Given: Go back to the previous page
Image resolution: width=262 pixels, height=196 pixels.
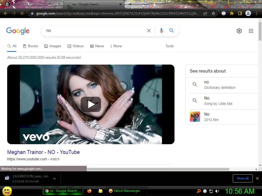Looking at the screenshot, I should click(6, 13).
